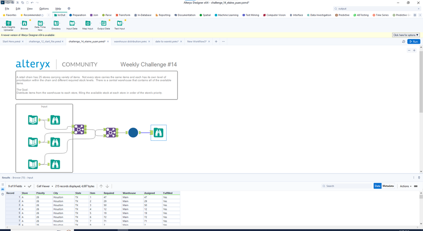
Task: Click the Store column header
Action: [x=28, y=193]
